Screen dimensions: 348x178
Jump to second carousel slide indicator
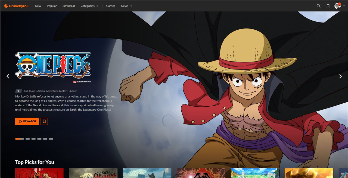(28, 139)
